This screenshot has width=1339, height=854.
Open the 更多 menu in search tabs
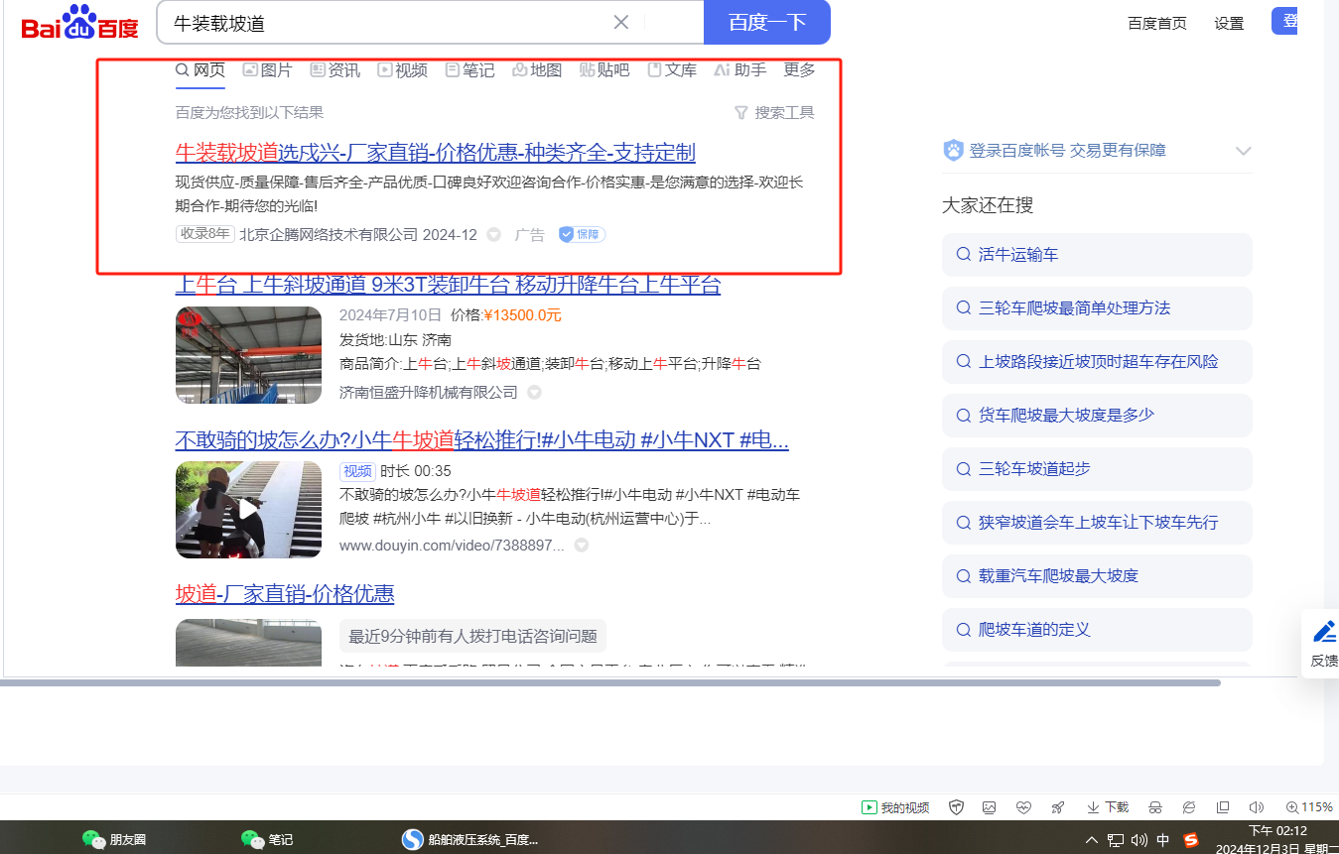pos(799,70)
